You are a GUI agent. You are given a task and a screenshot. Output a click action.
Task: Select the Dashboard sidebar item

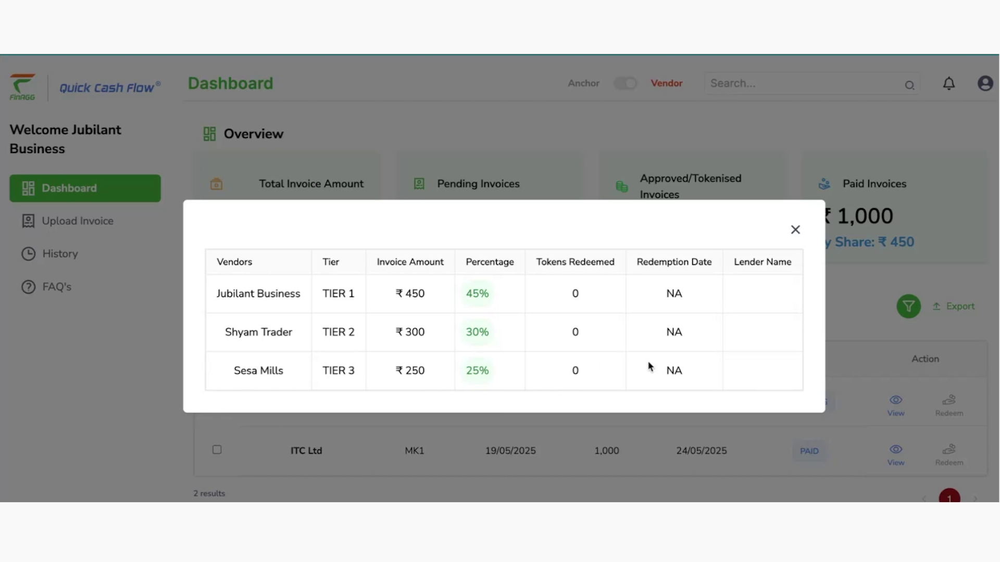click(x=85, y=188)
